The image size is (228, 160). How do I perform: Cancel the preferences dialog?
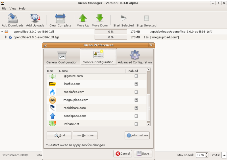(x=123, y=153)
